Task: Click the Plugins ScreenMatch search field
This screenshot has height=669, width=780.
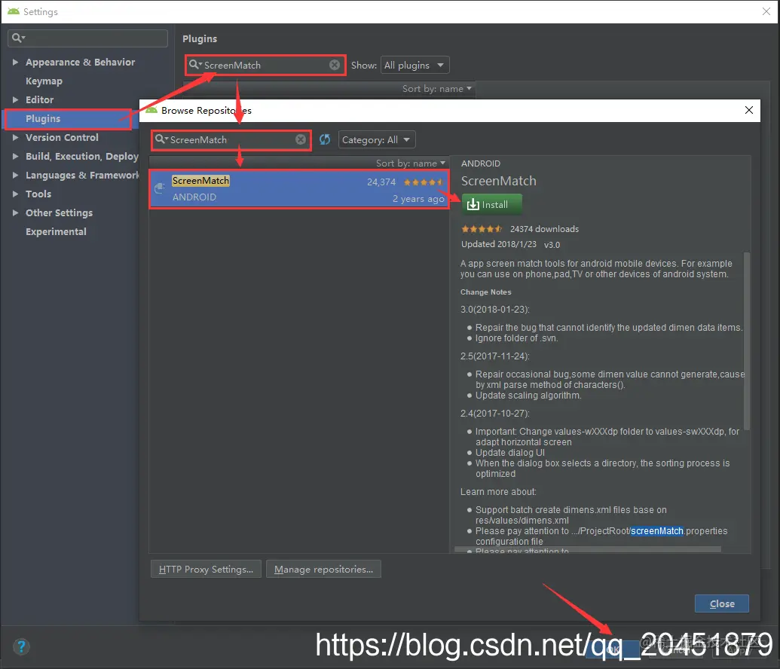Action: 265,65
